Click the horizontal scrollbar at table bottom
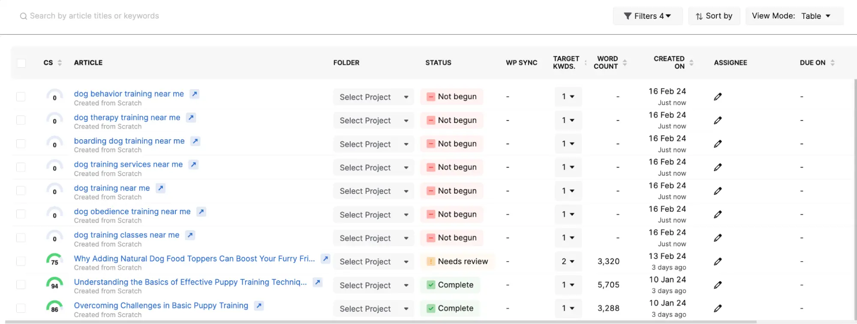This screenshot has width=857, height=324. (x=382, y=322)
